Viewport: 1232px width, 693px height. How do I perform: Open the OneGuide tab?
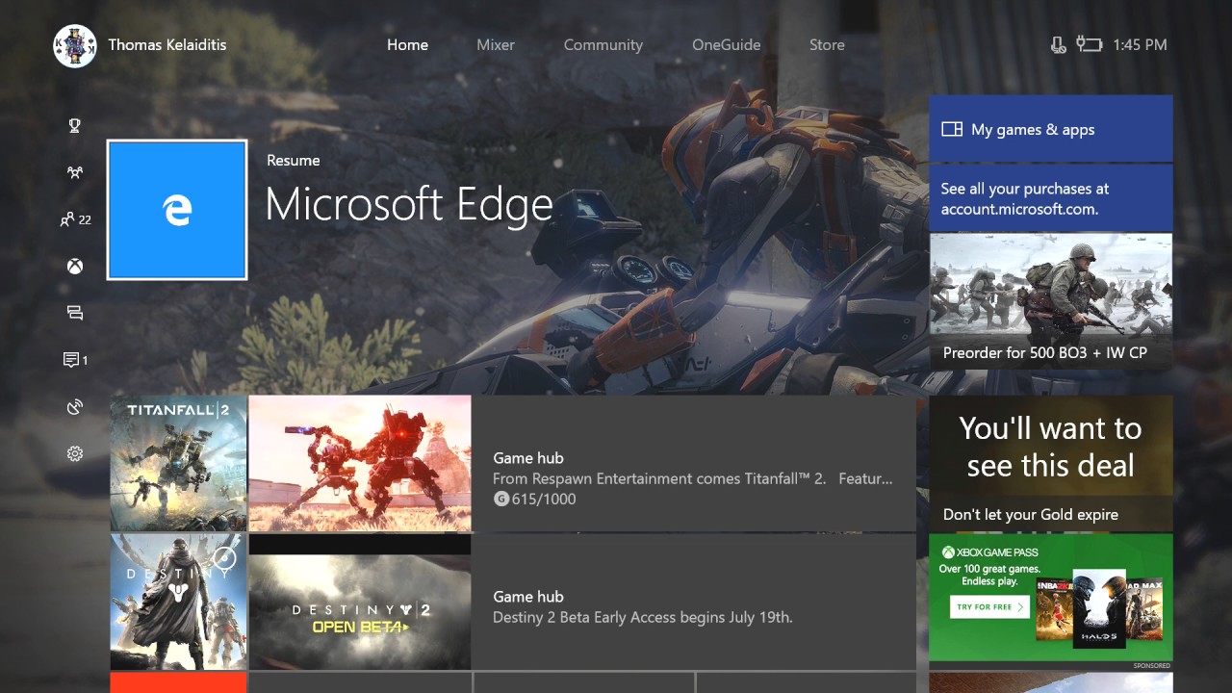(727, 44)
